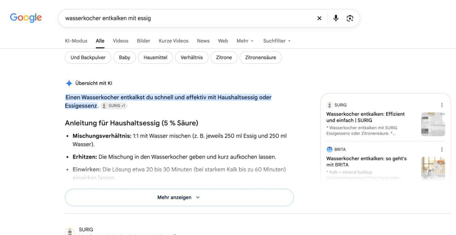Click the BRITA article thumbnail image

coord(433,168)
